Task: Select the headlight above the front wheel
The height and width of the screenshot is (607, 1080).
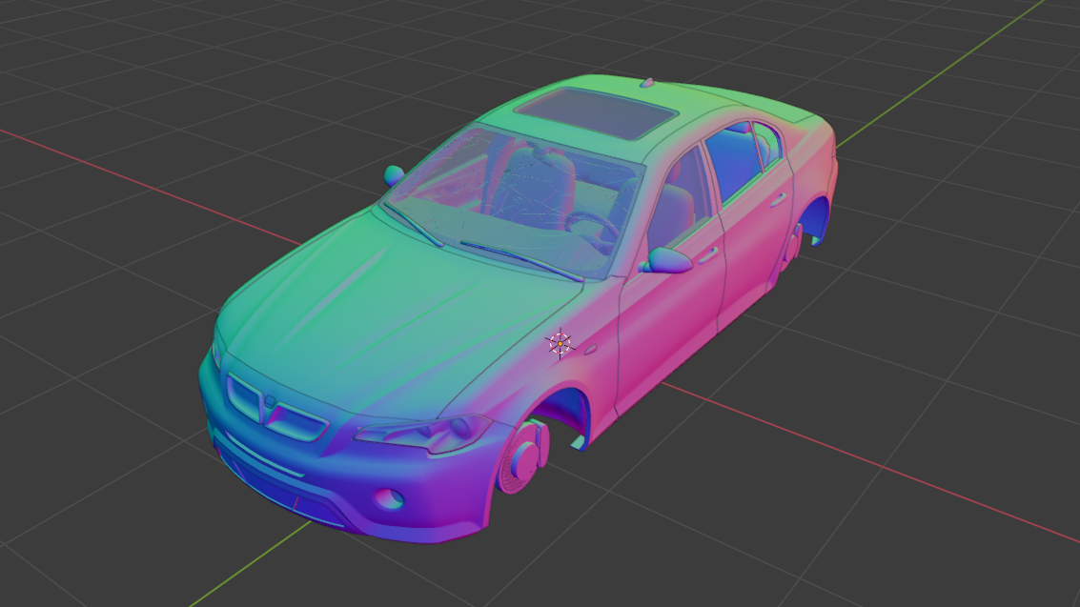Action: click(x=423, y=433)
